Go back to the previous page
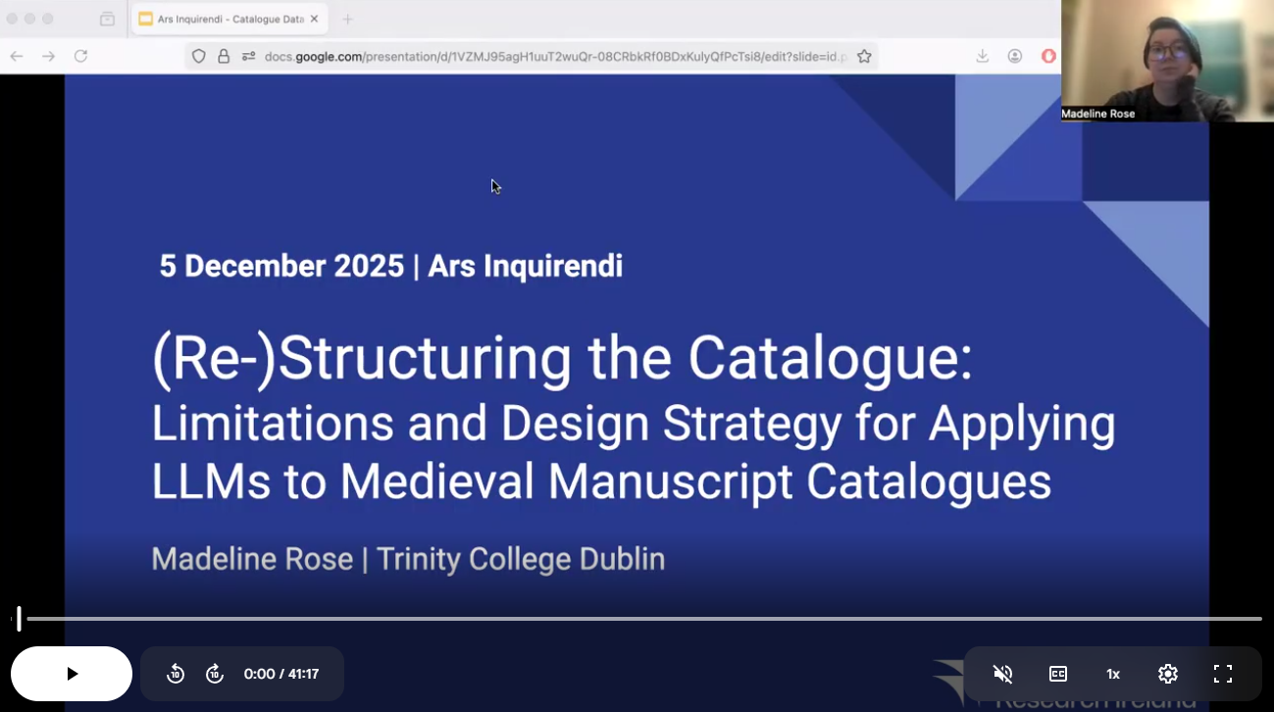1274x712 pixels. (x=17, y=56)
